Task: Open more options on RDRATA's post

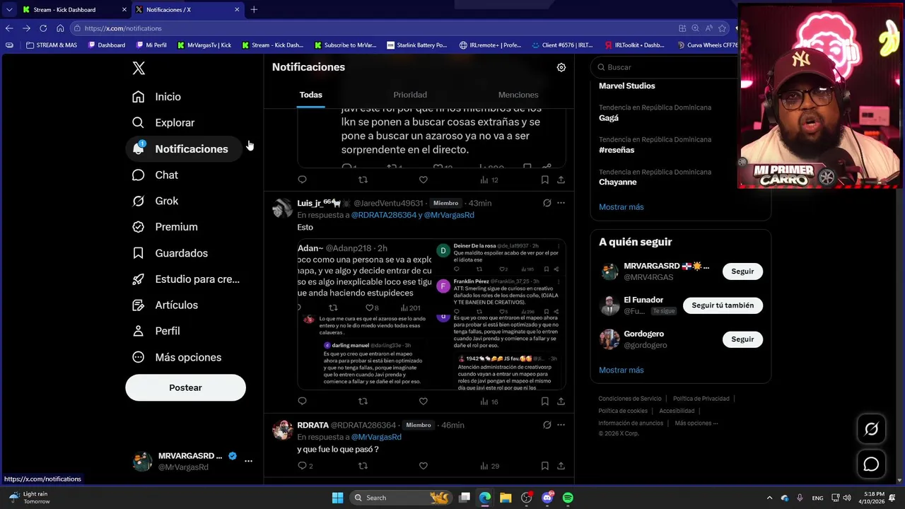Action: click(561, 425)
